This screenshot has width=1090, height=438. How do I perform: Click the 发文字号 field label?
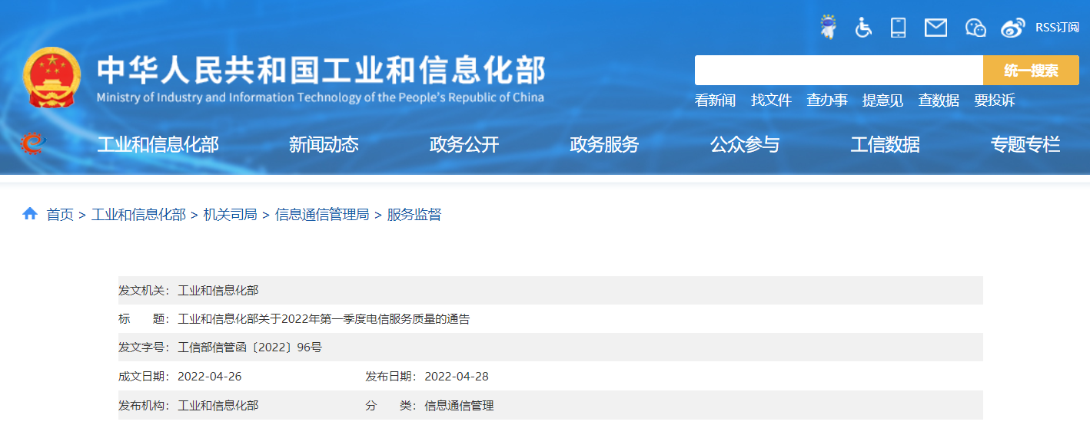(144, 347)
